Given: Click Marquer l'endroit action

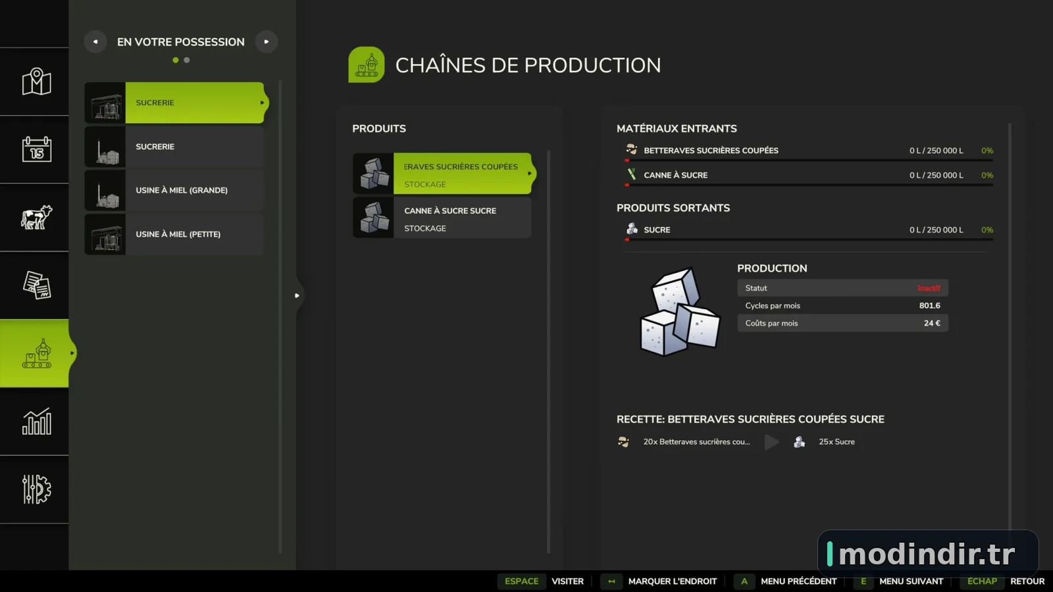Looking at the screenshot, I should pos(672,581).
